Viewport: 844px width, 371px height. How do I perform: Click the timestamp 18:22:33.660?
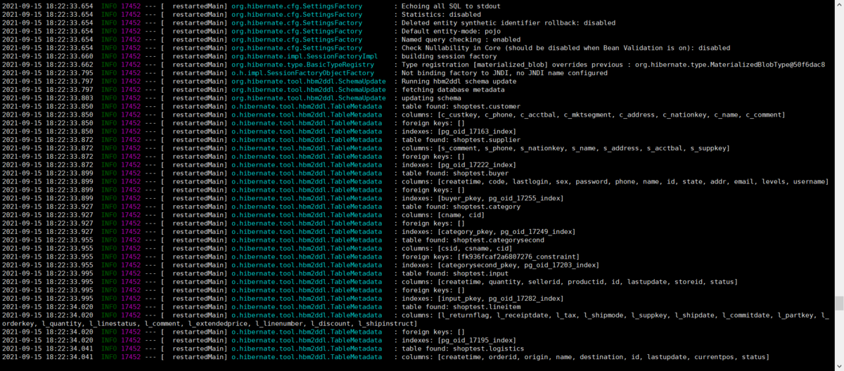pos(70,56)
